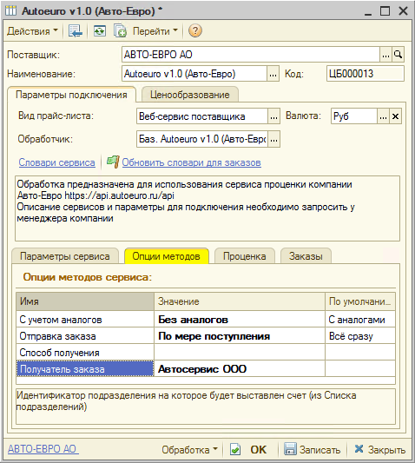Switch to the Проценка tab
The width and height of the screenshot is (415, 463).
pyautogui.click(x=244, y=256)
